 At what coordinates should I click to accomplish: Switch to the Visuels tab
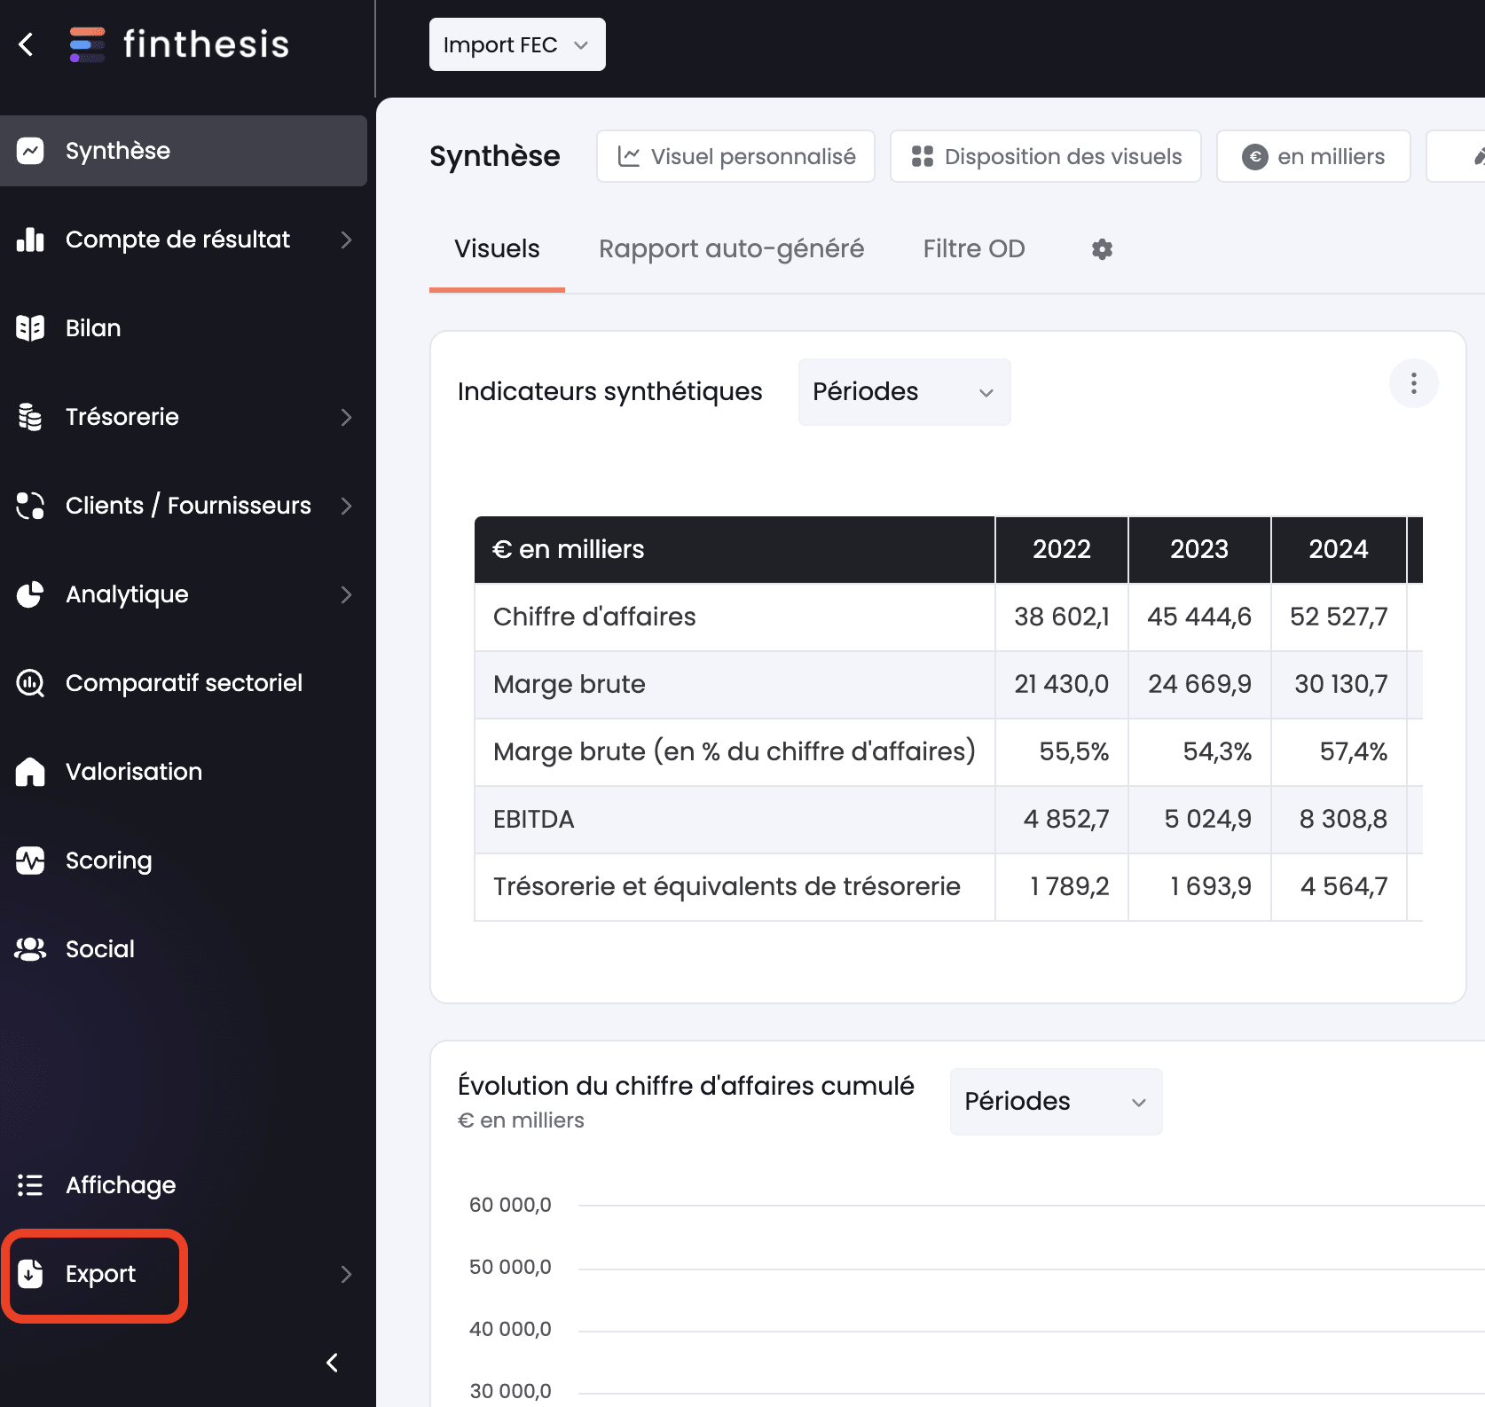click(x=497, y=249)
